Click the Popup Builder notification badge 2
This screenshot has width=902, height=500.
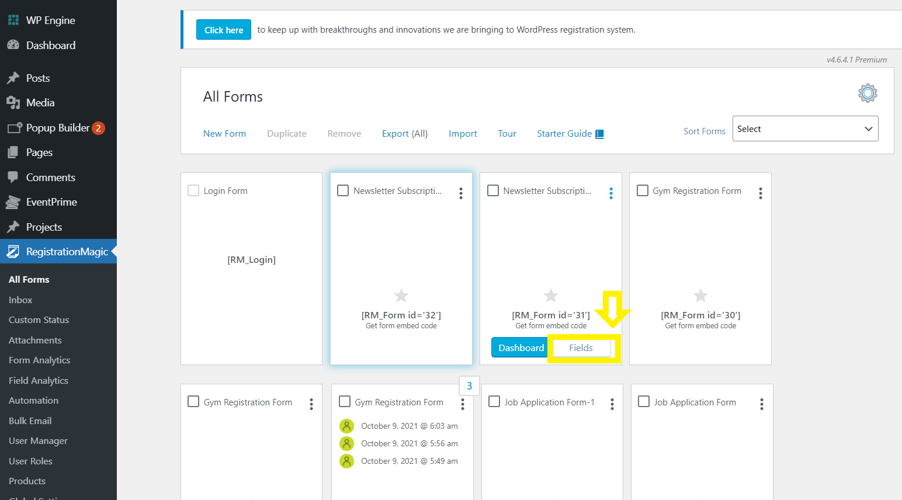coord(98,128)
